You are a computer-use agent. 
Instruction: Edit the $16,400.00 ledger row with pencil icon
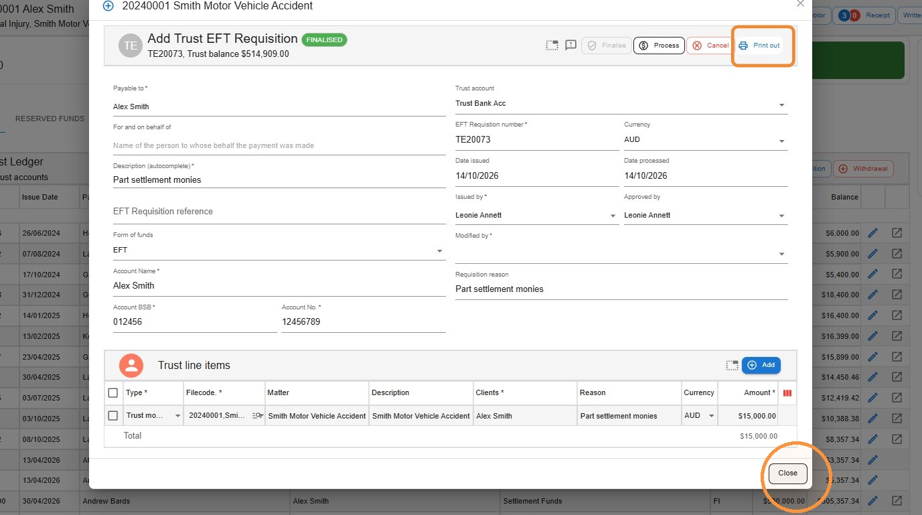pos(872,315)
